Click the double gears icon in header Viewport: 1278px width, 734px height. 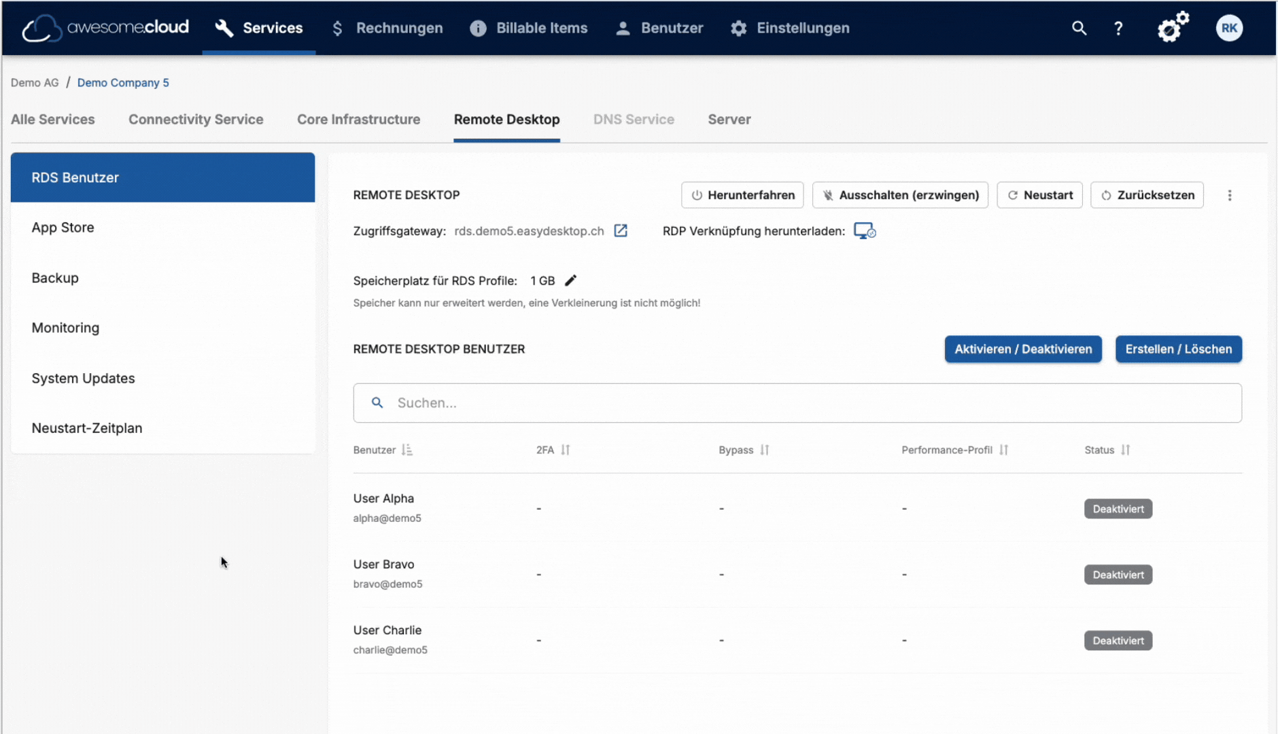[x=1173, y=27]
